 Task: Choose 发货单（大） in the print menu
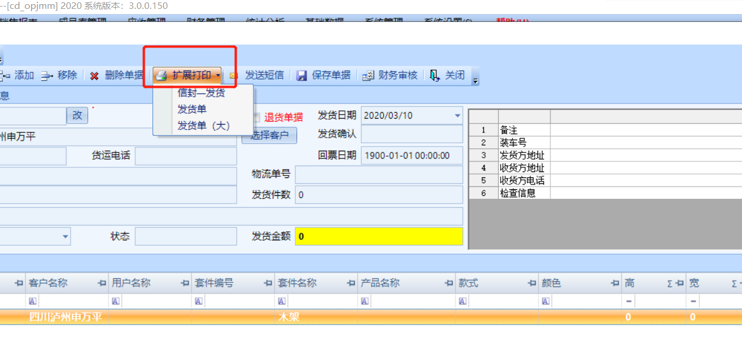point(203,126)
